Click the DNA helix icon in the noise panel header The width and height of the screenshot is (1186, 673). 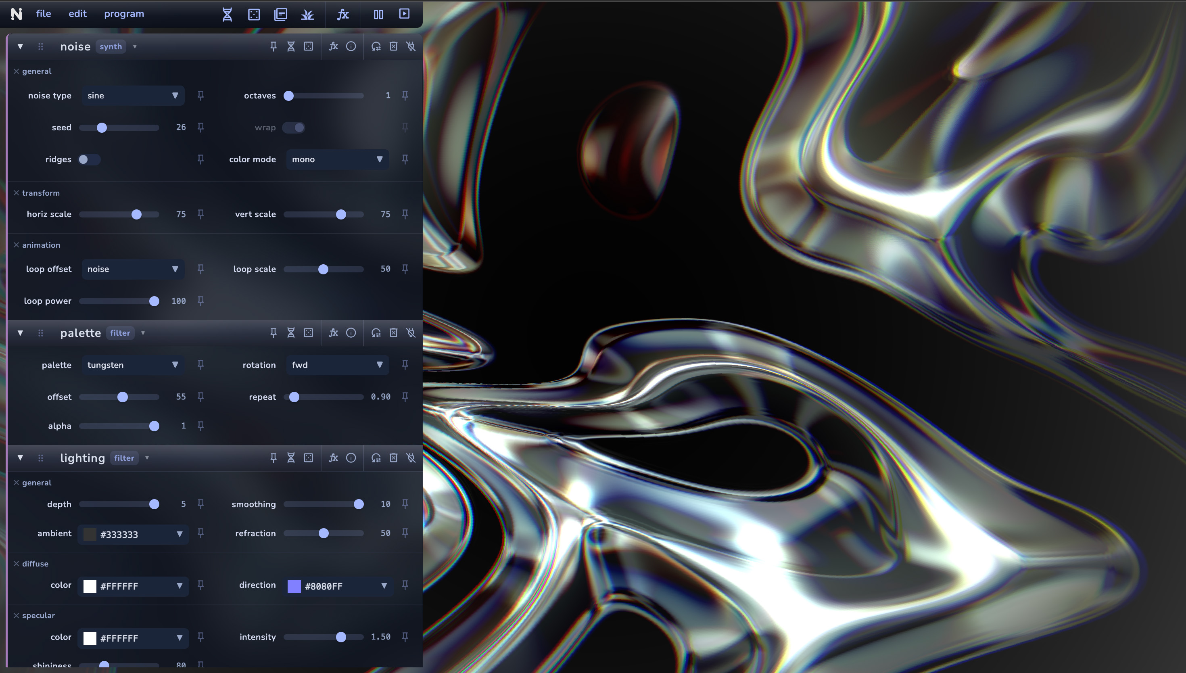coord(291,46)
